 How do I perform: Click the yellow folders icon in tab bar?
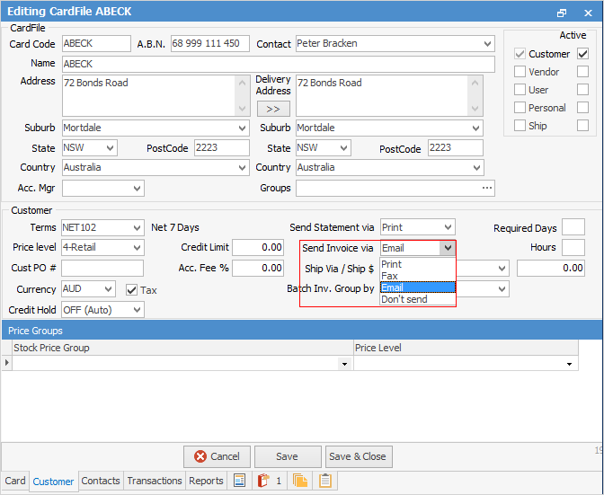click(x=299, y=481)
